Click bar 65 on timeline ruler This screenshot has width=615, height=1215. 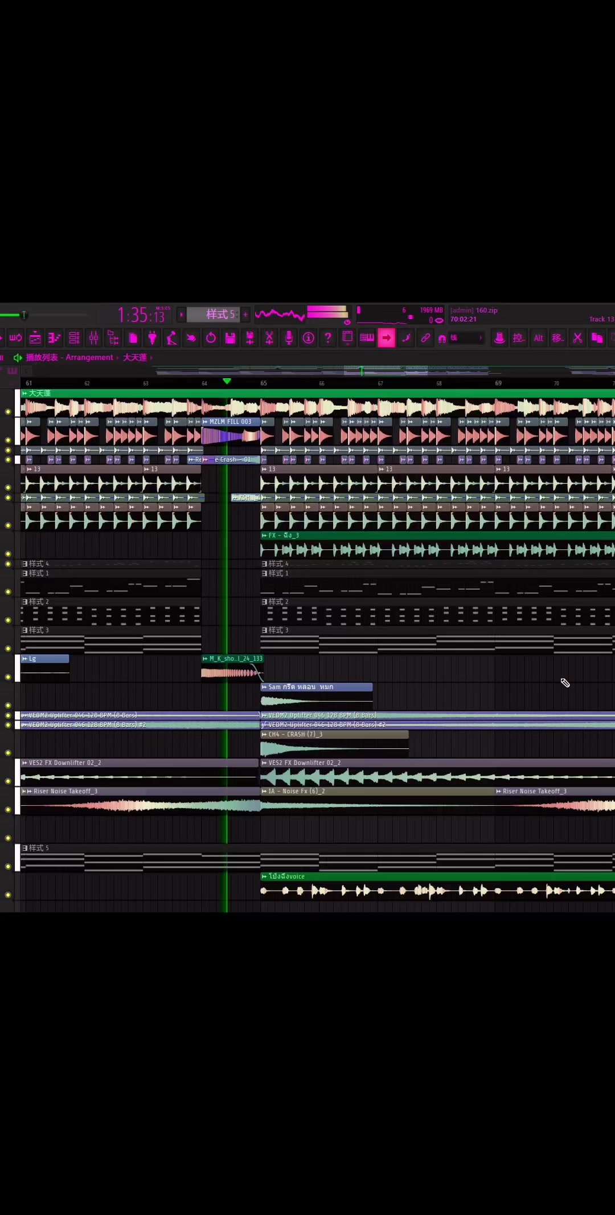pos(264,383)
